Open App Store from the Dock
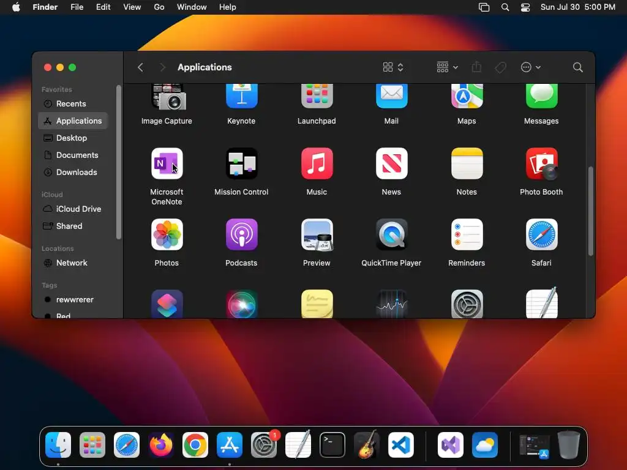 [x=230, y=445]
